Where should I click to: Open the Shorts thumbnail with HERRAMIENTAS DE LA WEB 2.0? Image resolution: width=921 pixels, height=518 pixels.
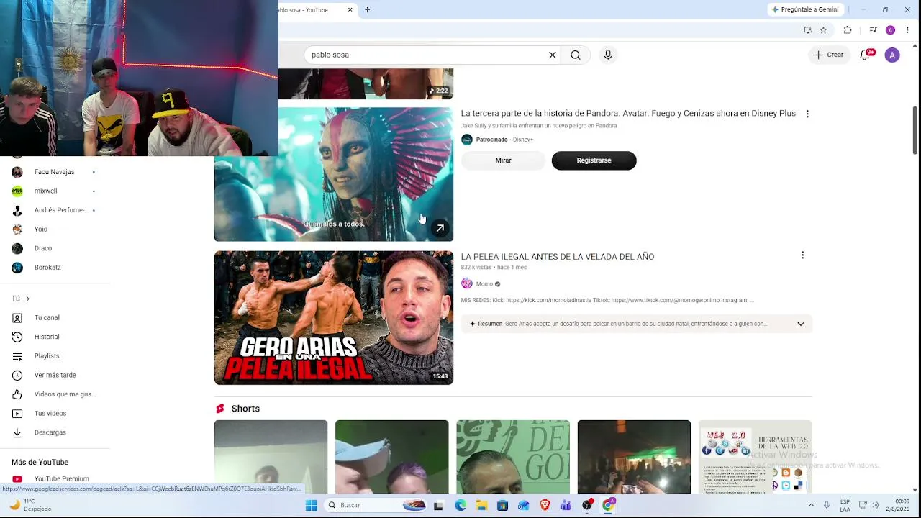click(755, 457)
